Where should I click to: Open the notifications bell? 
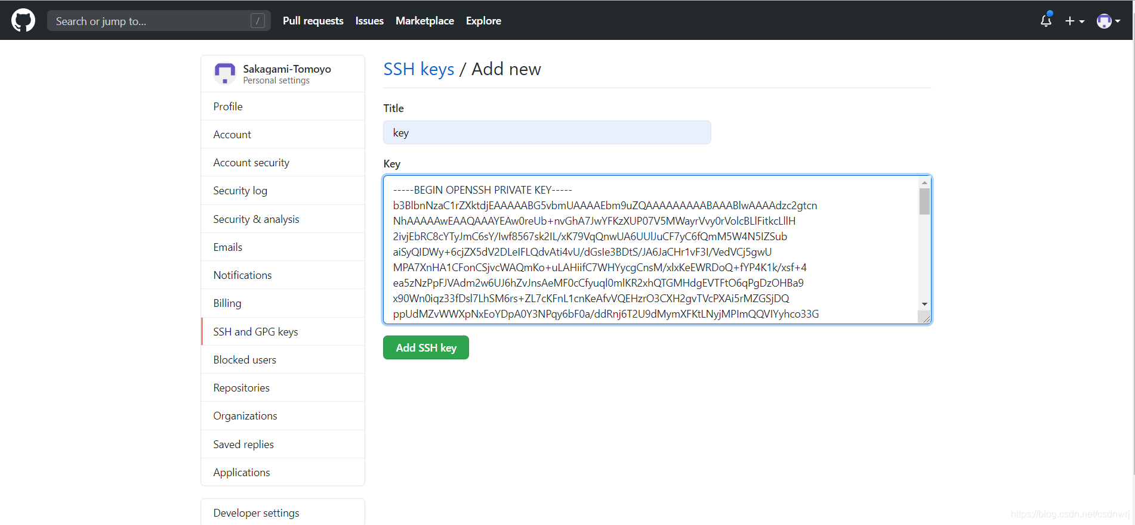pos(1046,20)
